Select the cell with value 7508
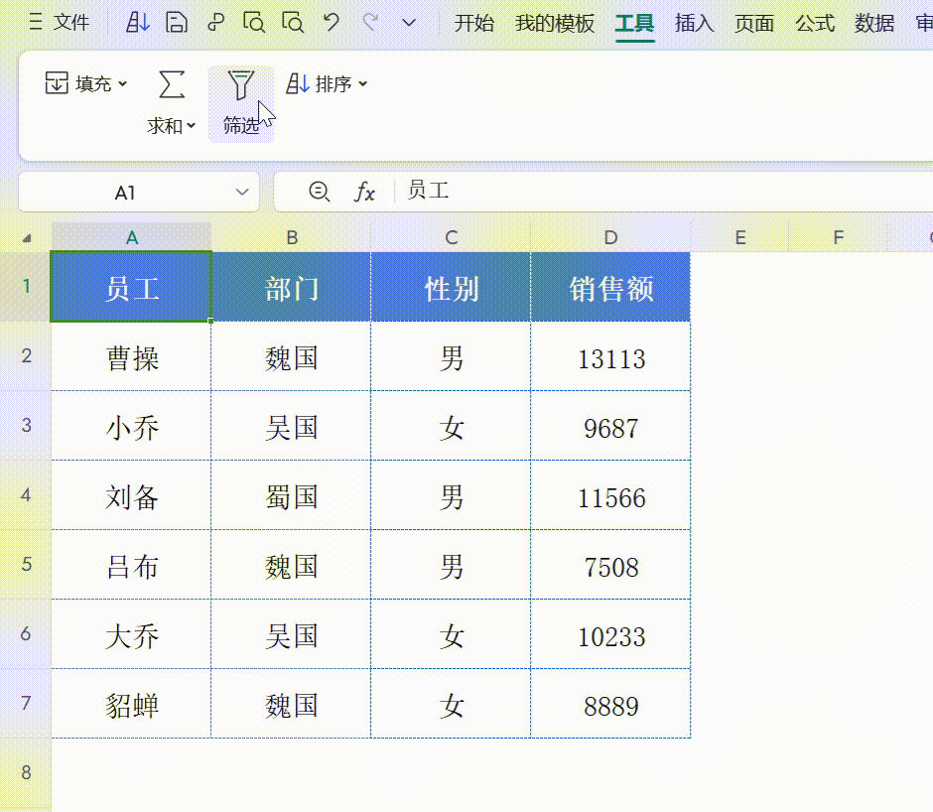Viewport: 933px width, 812px height. pyautogui.click(x=610, y=565)
